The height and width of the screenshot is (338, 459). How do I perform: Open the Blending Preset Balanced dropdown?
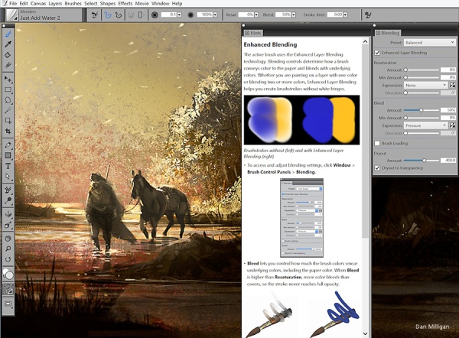pyautogui.click(x=430, y=42)
